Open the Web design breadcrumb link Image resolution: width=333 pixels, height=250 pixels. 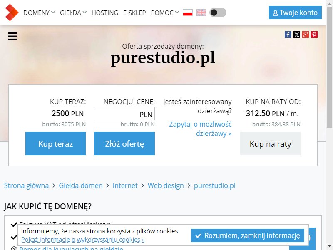[x=166, y=185]
